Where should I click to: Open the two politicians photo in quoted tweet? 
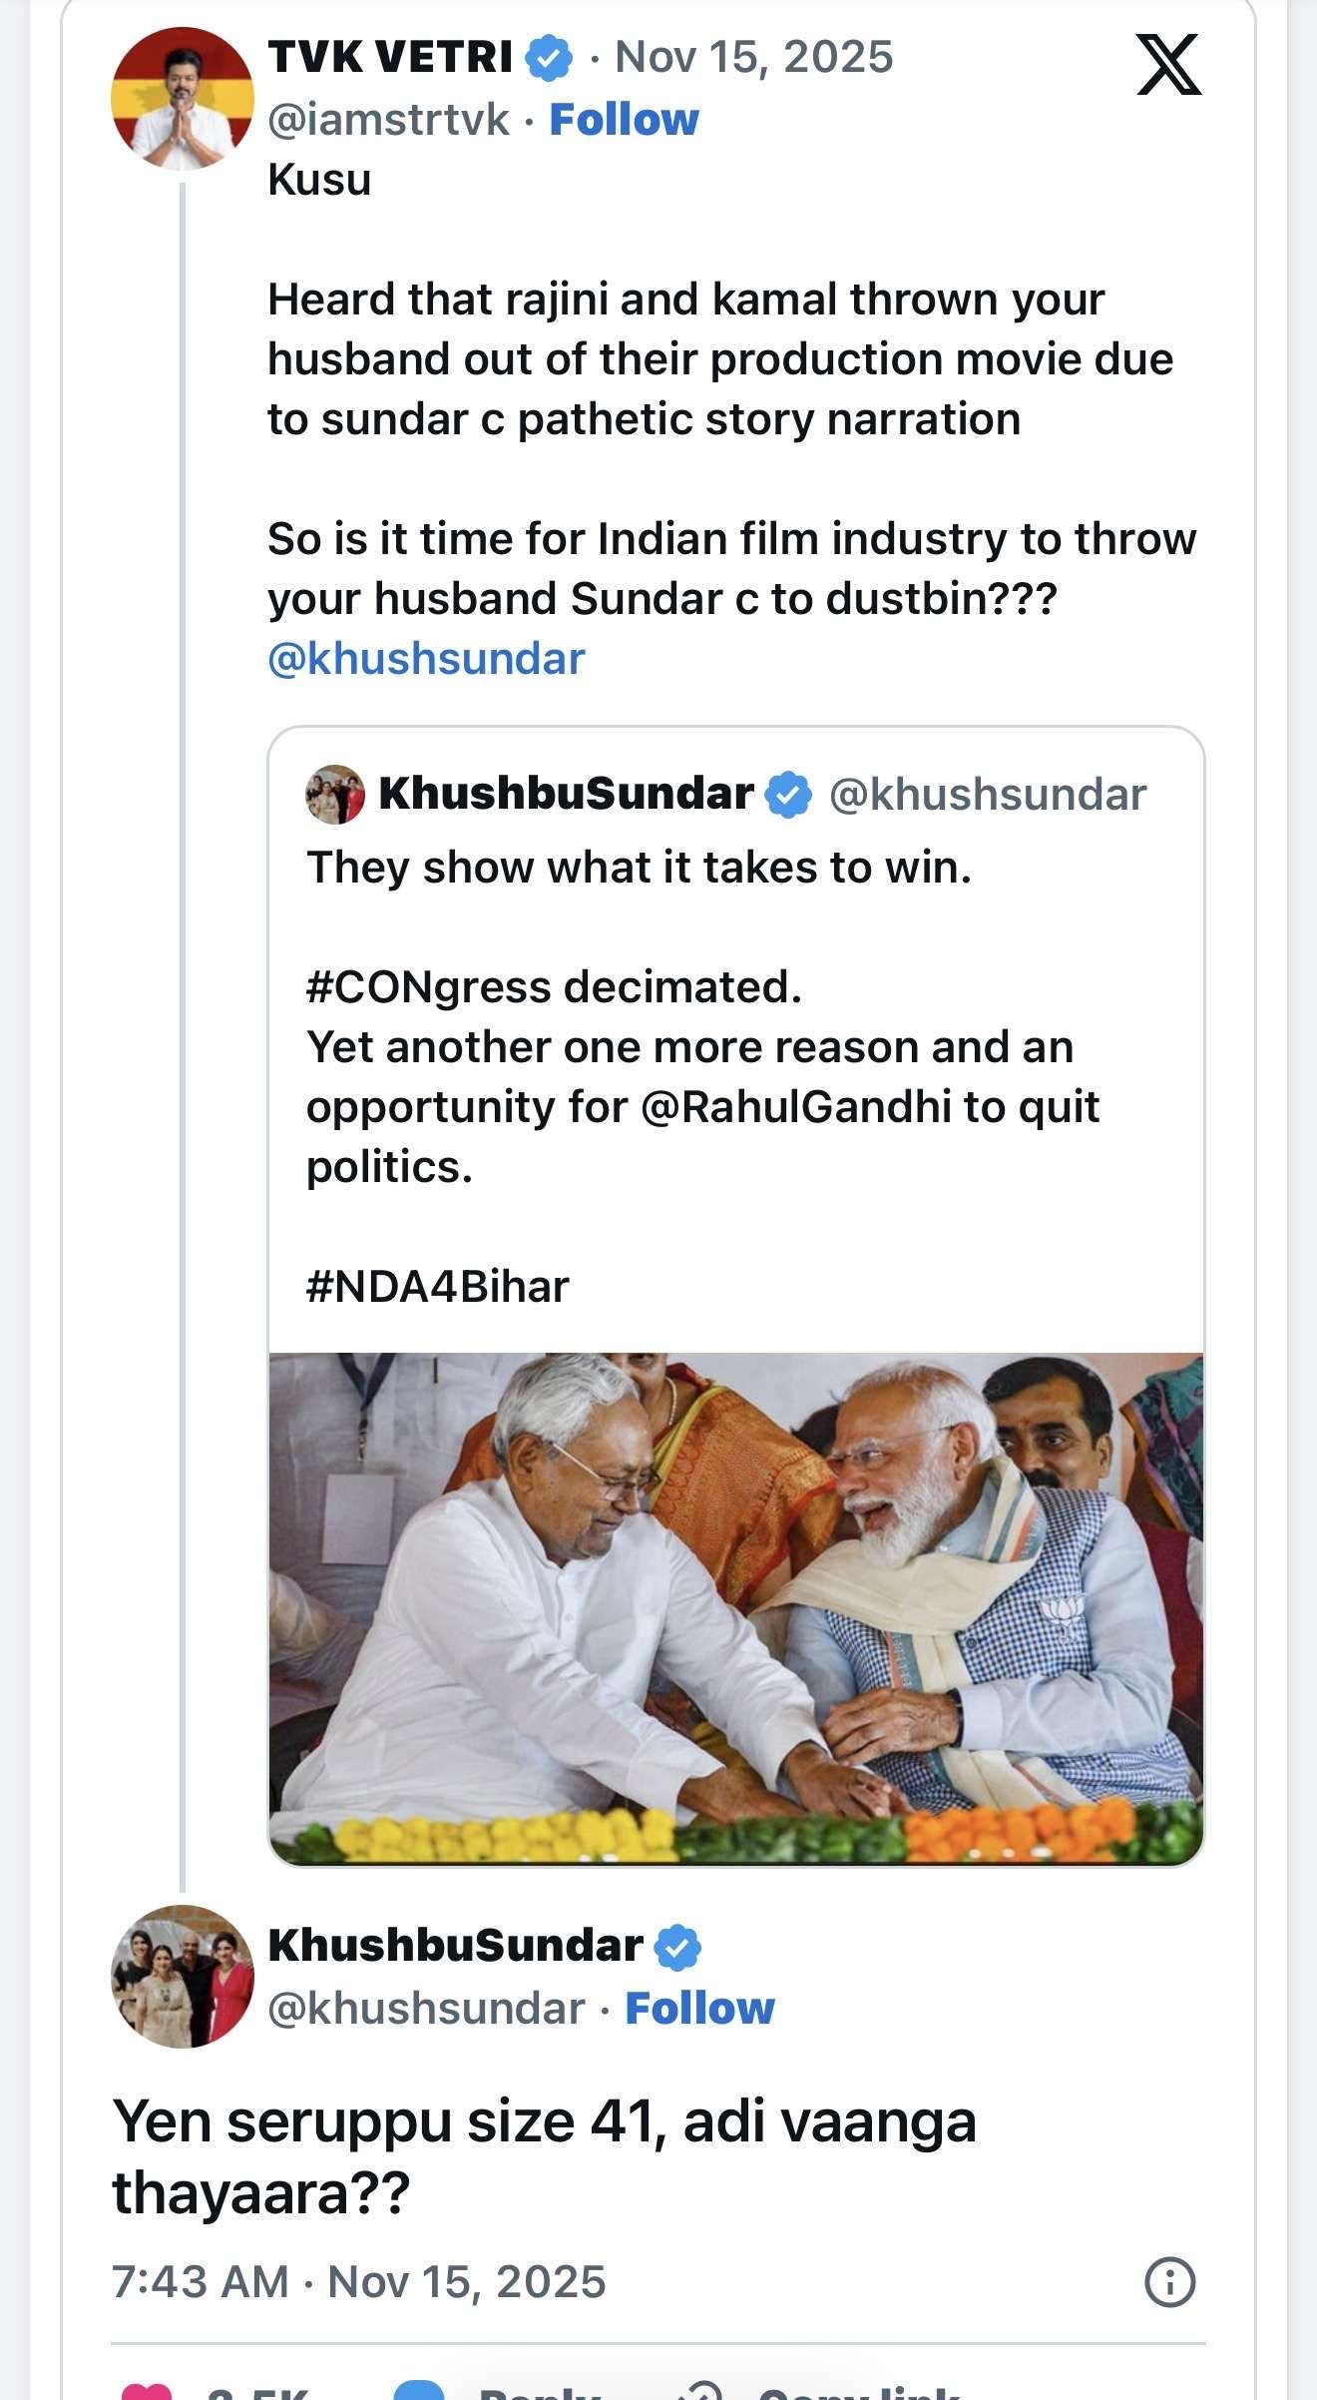tap(736, 1607)
